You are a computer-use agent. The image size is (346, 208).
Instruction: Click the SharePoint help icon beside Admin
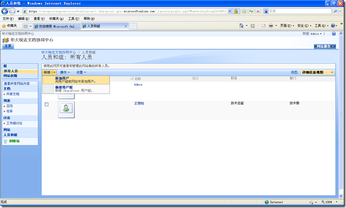point(334,34)
